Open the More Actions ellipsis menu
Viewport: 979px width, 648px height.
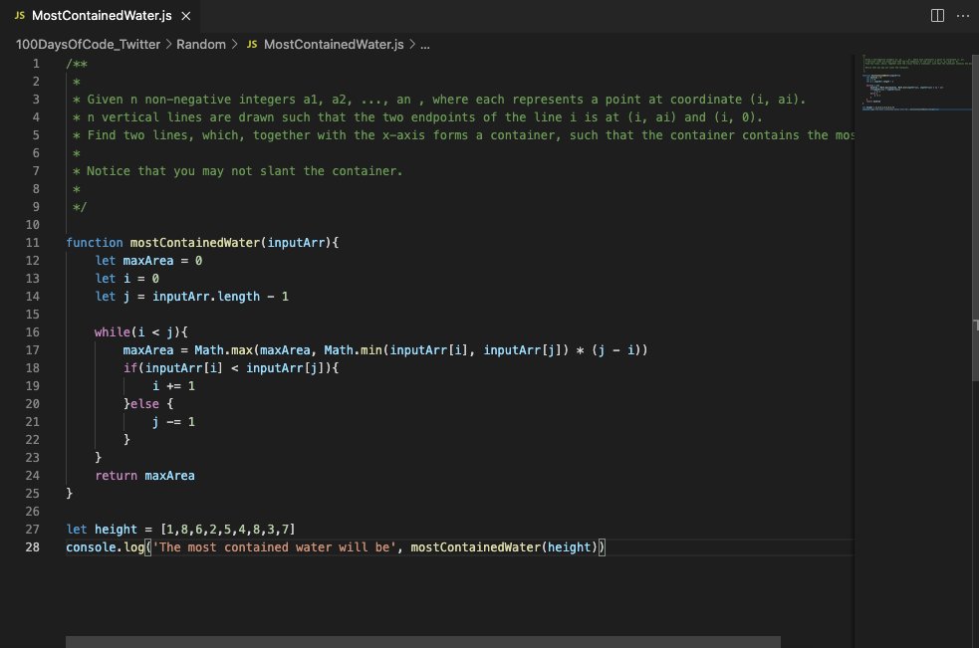(x=963, y=16)
